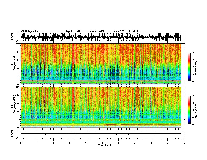
Task: Click the "ch.3(V)" axis label
Action: click(13, 134)
